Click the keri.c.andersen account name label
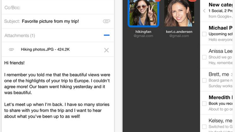 (x=179, y=32)
